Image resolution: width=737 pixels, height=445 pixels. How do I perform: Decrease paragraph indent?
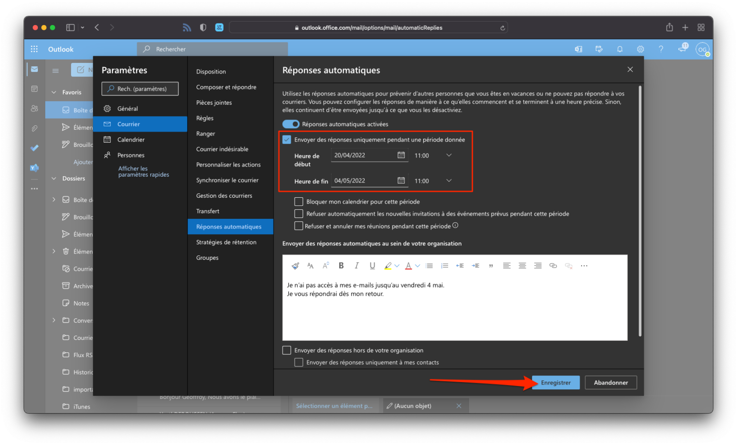pos(460,265)
